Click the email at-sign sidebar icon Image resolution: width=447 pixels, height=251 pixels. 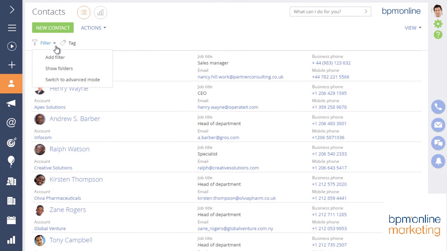click(x=11, y=123)
